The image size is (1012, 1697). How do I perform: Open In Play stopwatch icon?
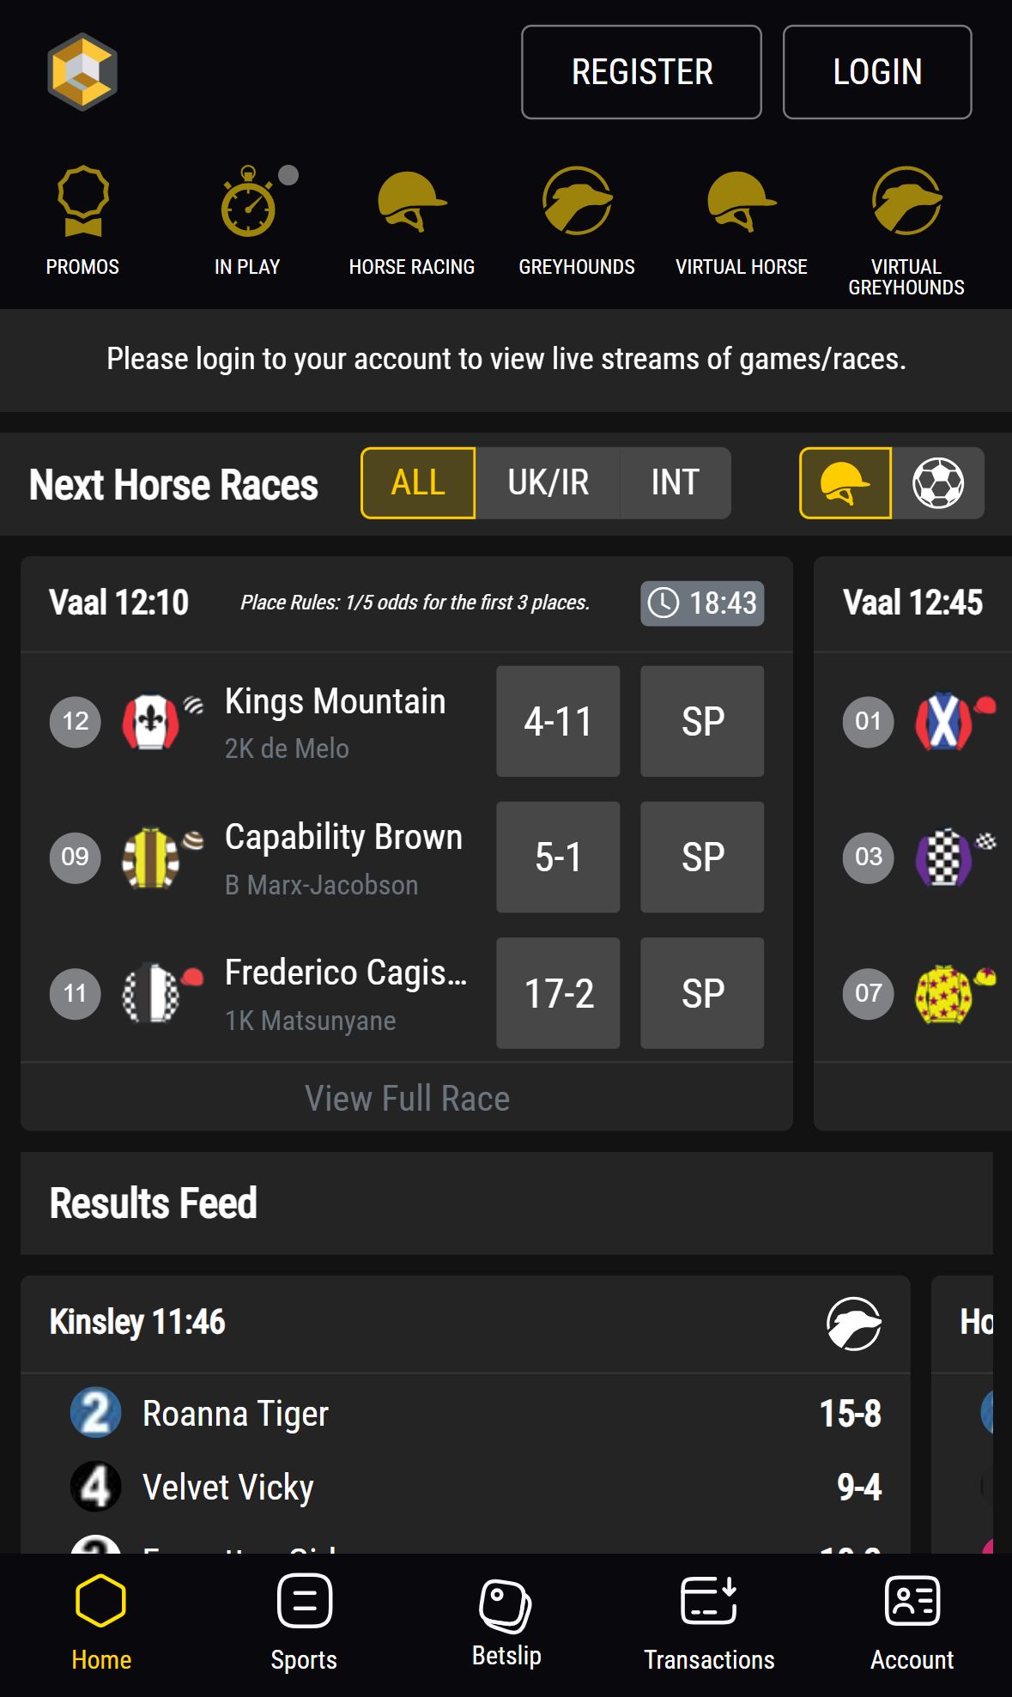248,201
